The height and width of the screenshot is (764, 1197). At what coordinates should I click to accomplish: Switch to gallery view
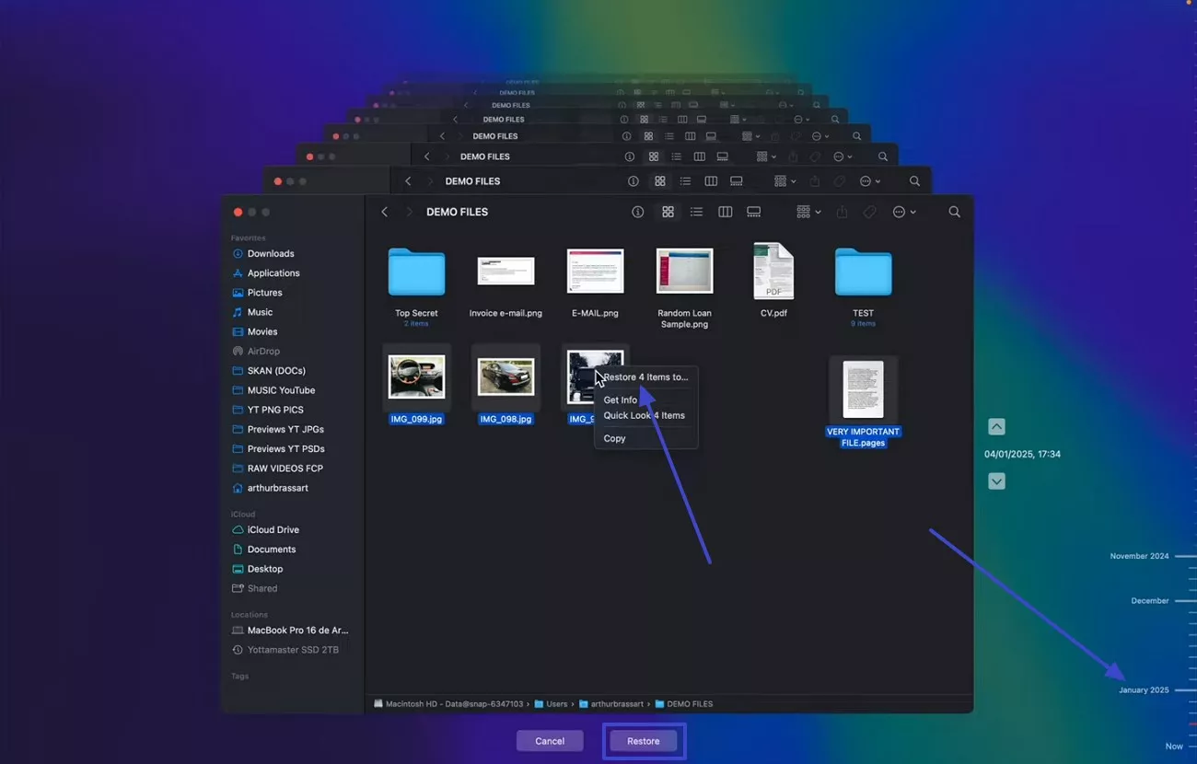pyautogui.click(x=753, y=212)
